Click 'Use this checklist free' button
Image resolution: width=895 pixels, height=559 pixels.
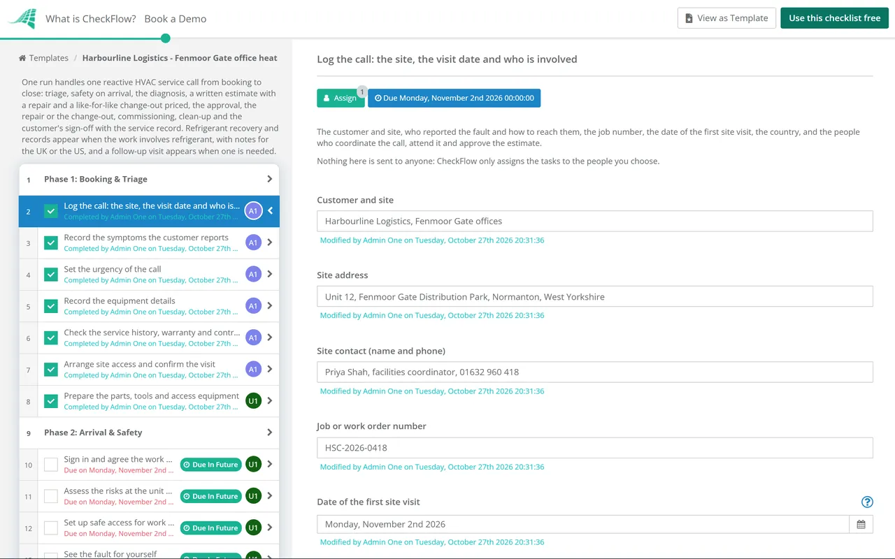834,18
